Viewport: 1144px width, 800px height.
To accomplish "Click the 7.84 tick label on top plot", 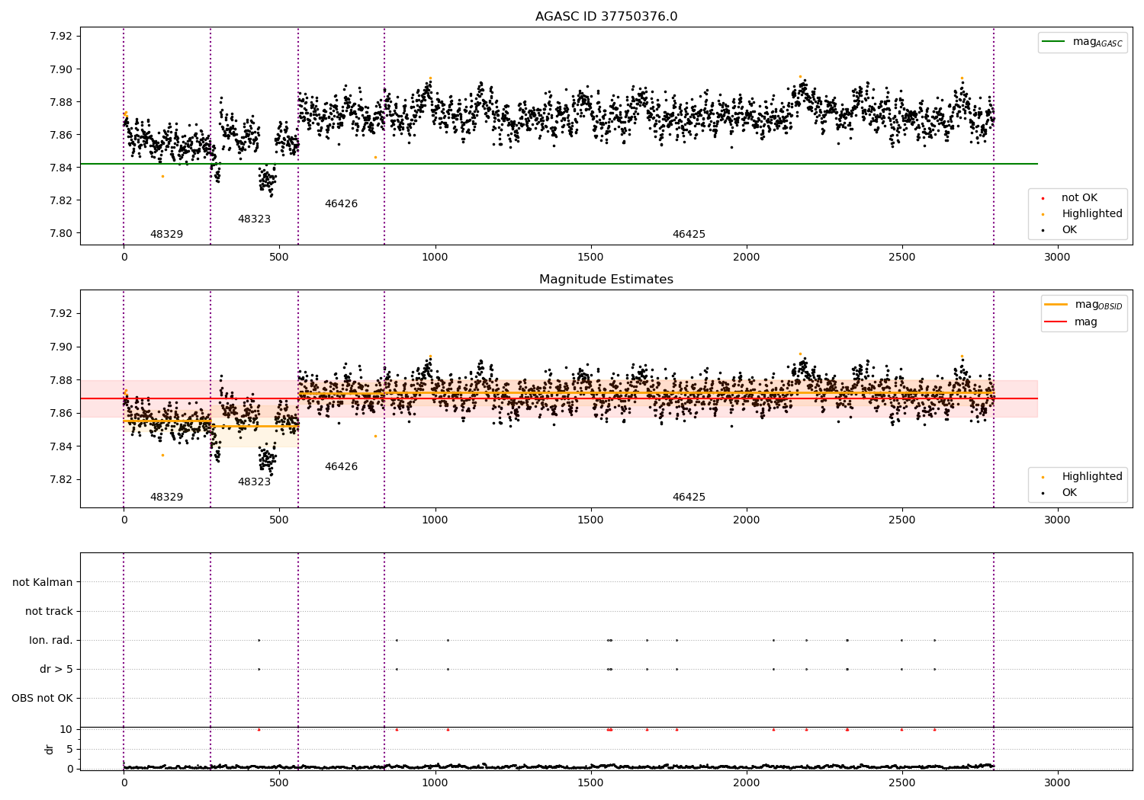I will coord(61,168).
